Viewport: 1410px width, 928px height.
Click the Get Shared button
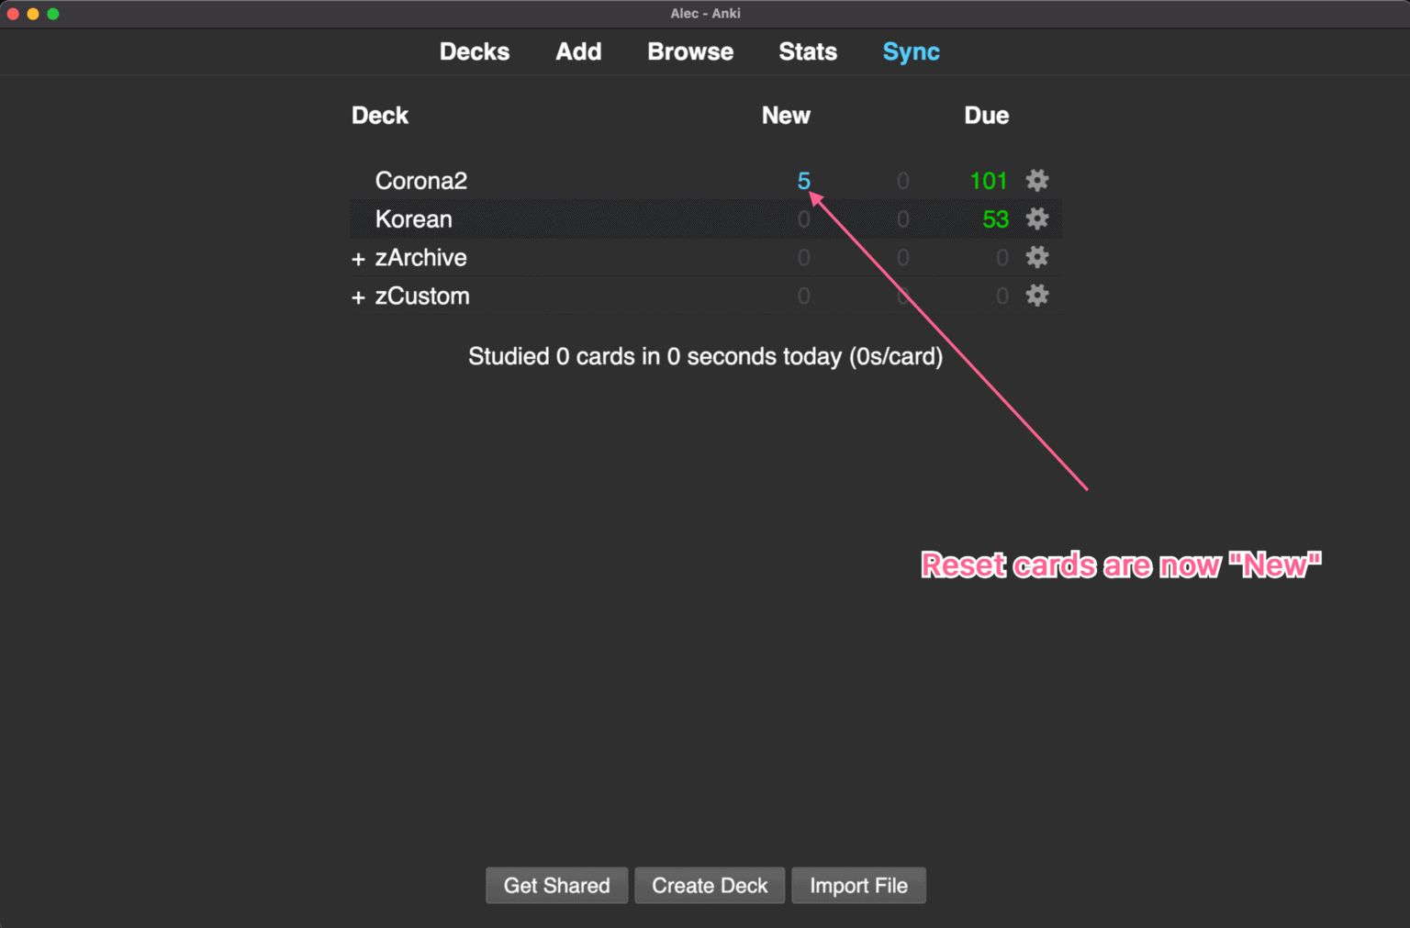point(556,885)
